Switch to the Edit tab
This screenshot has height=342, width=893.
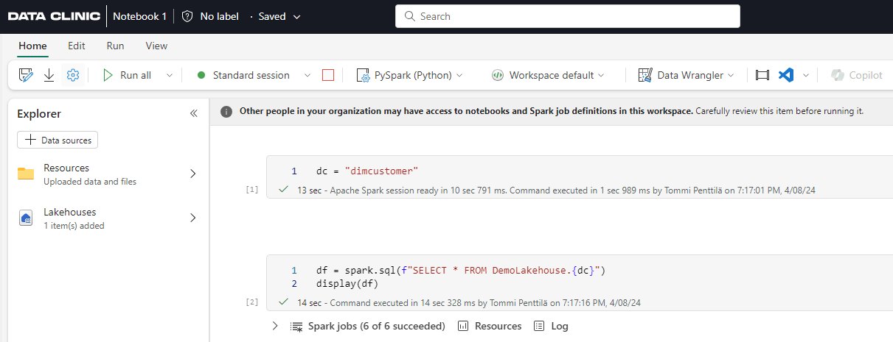coord(77,46)
